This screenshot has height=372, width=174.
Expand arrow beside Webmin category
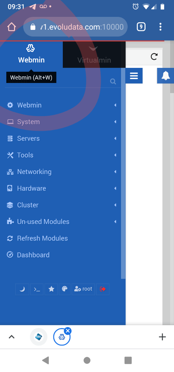point(115,105)
